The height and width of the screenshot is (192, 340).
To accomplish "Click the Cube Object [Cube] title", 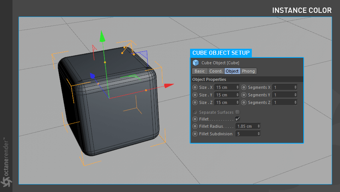I will click(x=220, y=63).
